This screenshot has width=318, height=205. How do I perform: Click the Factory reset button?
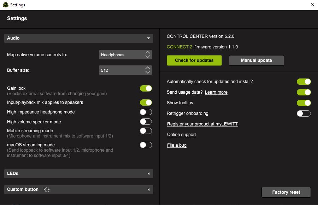click(x=286, y=192)
